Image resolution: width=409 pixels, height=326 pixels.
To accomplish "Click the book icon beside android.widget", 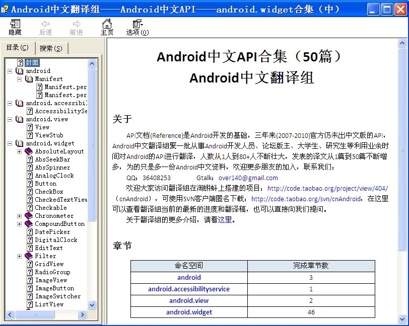I will pyautogui.click(x=20, y=143).
